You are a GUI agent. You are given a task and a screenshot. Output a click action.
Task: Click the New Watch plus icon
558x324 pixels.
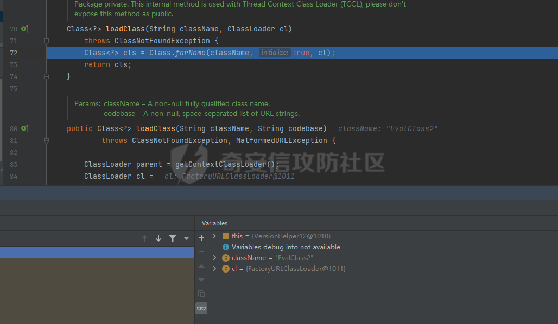coord(201,238)
